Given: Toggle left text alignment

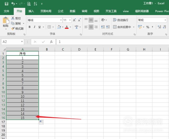Looking at the screenshot, I should tap(86, 27).
